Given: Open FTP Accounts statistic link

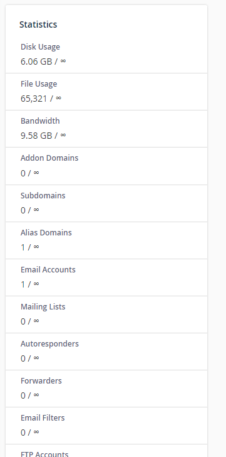Looking at the screenshot, I should point(44,454).
